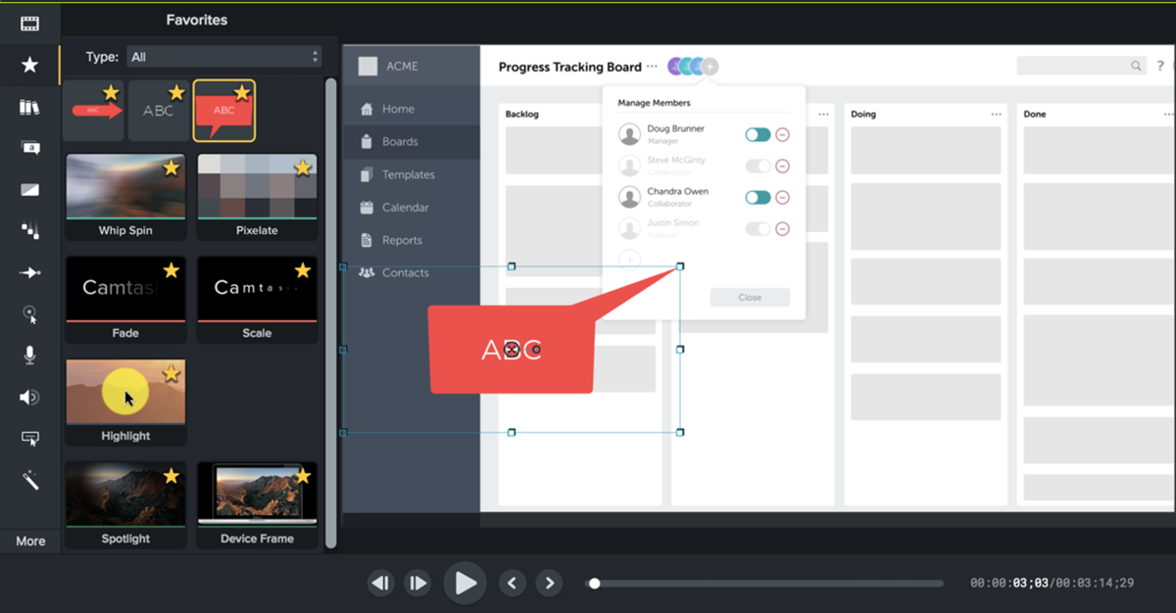Choose the Device Frame effect thumbnail

pos(257,504)
